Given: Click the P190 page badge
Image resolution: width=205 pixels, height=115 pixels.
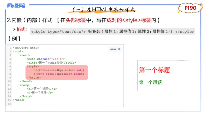Looking at the screenshot, I should tap(190, 8).
